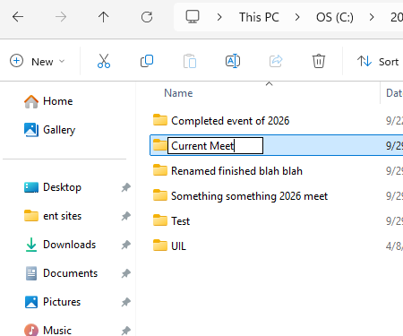Go back with the left arrow

(x=18, y=17)
